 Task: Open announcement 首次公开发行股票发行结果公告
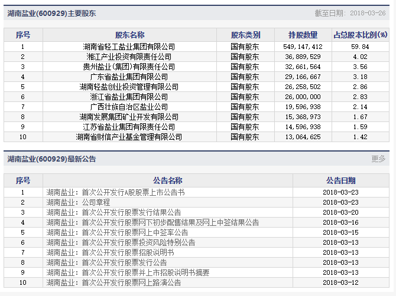(x=113, y=212)
